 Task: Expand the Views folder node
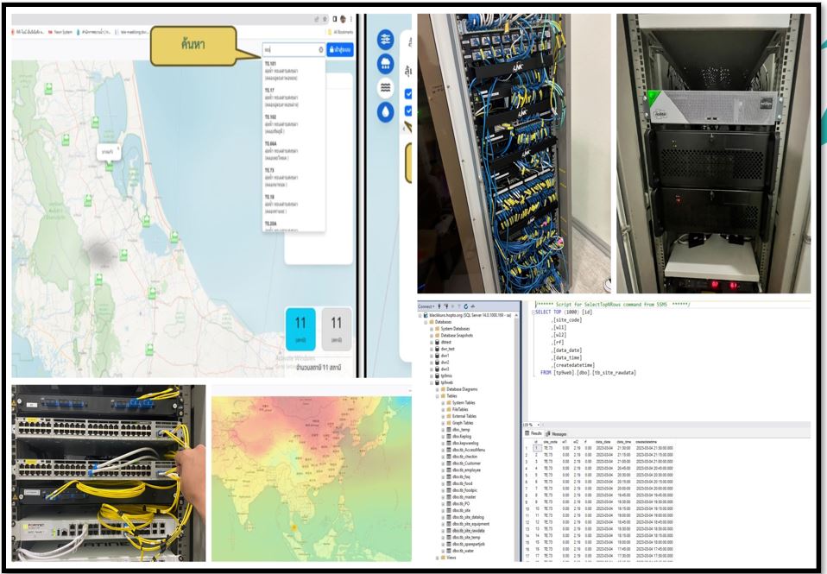(x=437, y=557)
